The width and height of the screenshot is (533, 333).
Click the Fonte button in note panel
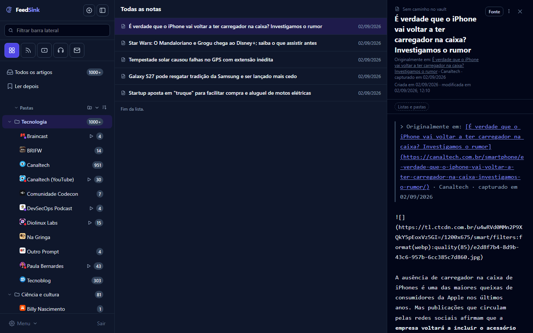[494, 11]
